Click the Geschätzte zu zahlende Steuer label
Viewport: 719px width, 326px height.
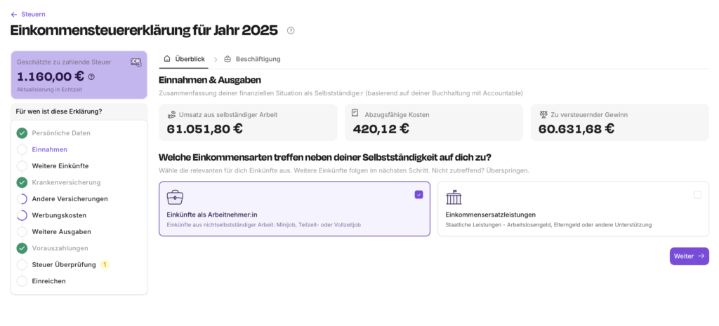click(64, 62)
